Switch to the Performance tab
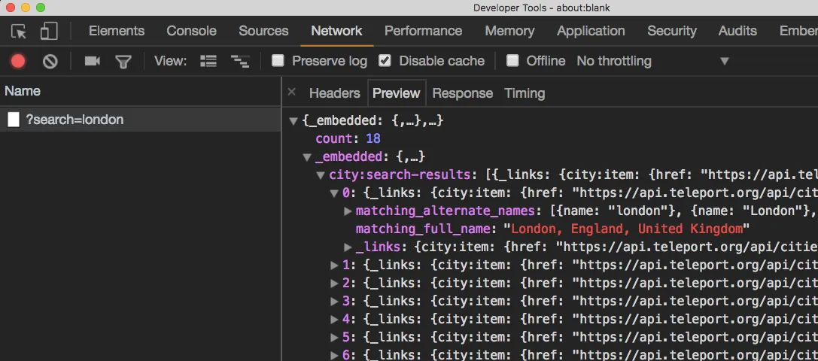 pos(423,32)
